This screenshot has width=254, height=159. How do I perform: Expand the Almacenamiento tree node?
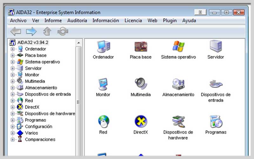[12, 88]
